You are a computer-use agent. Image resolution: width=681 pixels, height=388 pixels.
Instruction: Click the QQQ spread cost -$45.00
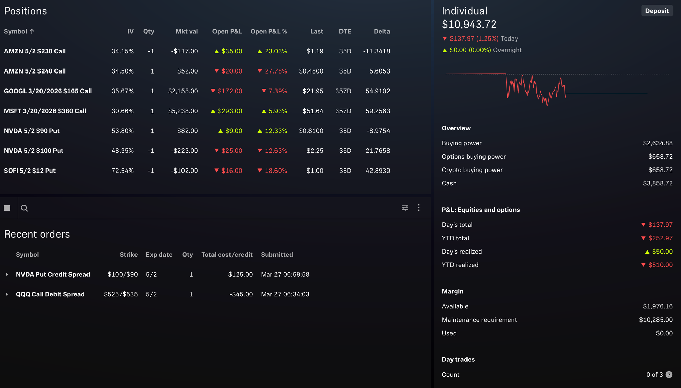[x=241, y=294]
